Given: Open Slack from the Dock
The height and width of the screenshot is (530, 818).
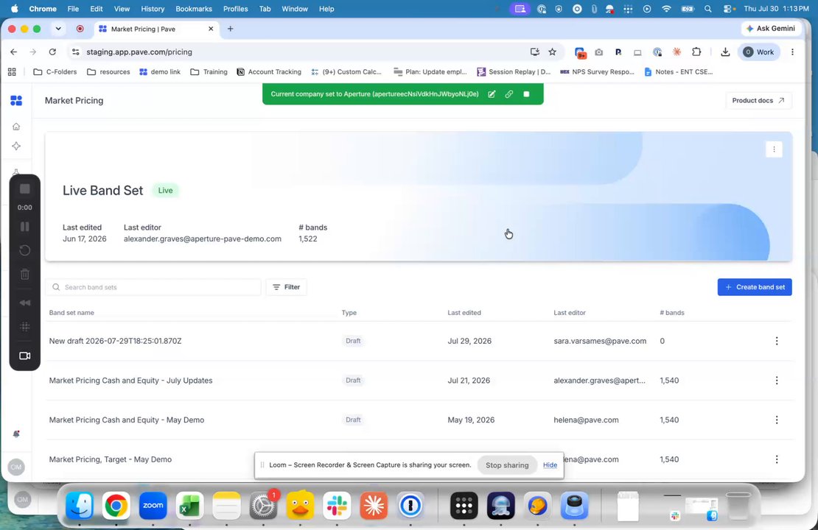Looking at the screenshot, I should tap(337, 506).
